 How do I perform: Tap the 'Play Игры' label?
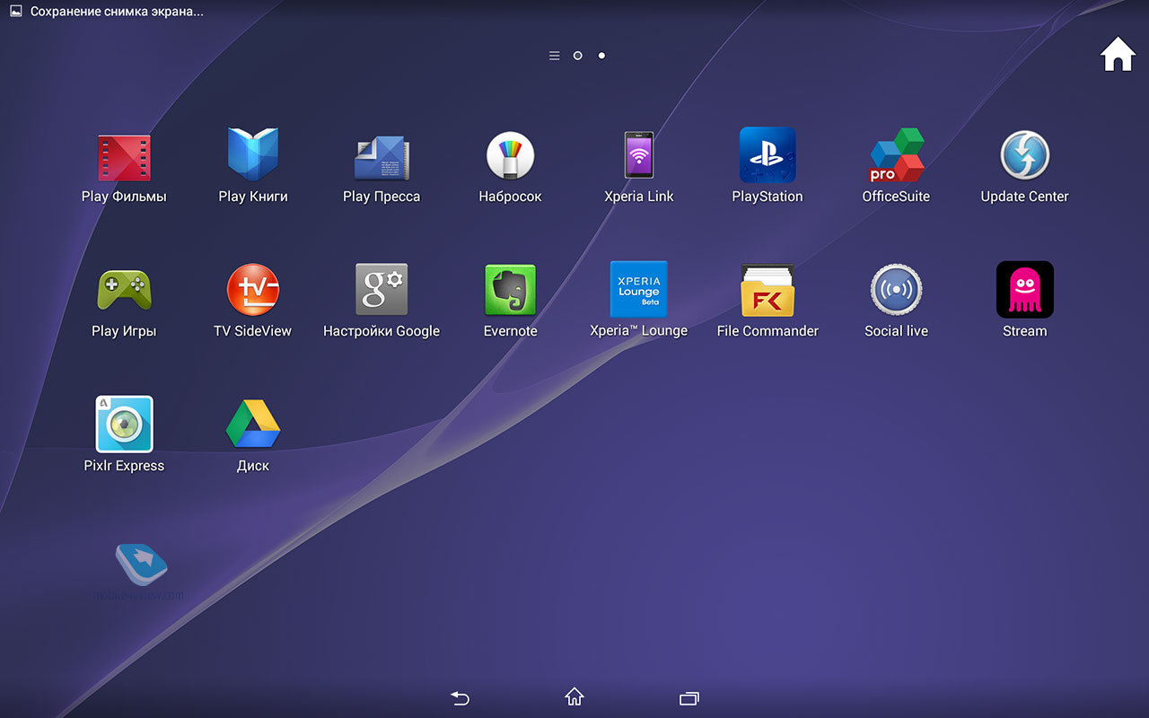point(124,331)
